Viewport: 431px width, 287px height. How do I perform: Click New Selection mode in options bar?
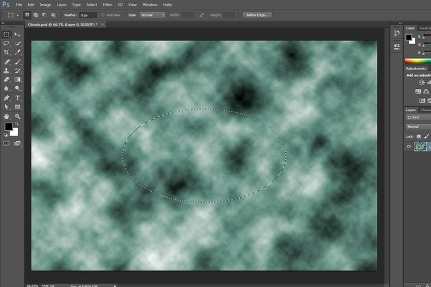click(x=27, y=15)
